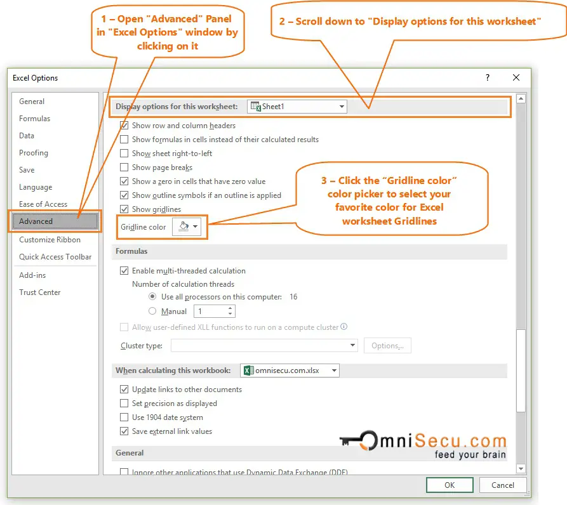
Task: Click the info icon next to compute cluster option
Action: [344, 327]
